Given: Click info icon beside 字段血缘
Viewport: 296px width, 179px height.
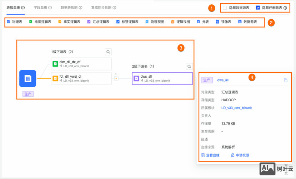Looking at the screenshot, I should click(x=50, y=8).
